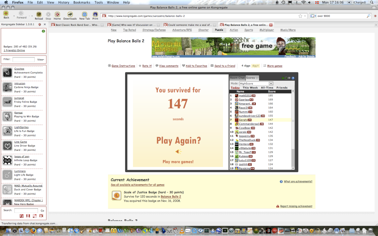Switch to the 'Could someone make me a seal' tab
Screen dimensions: 378x236
pos(190,25)
